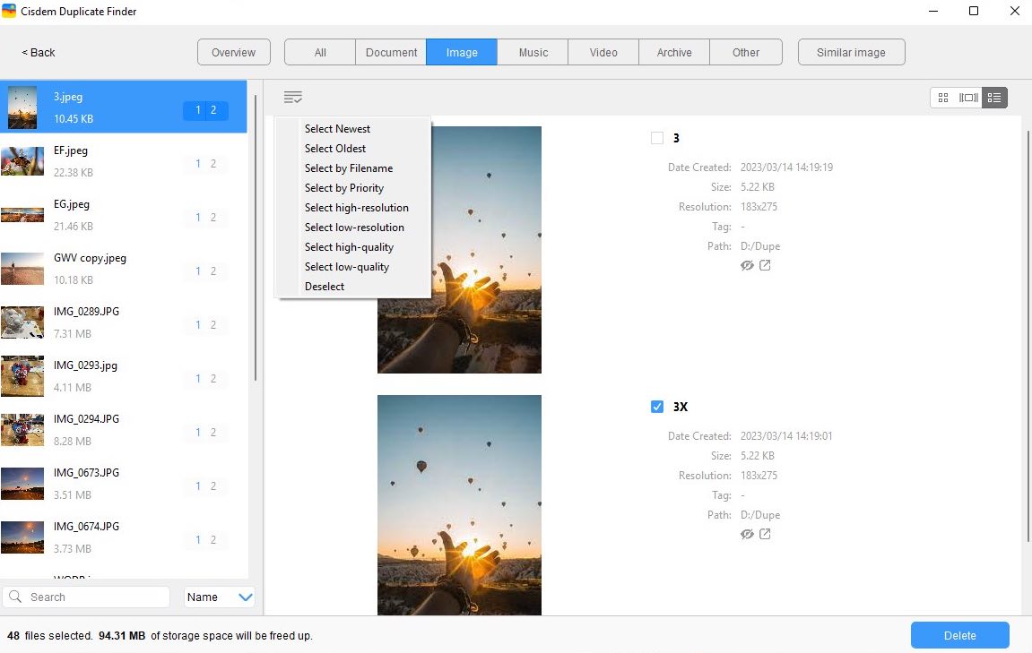Tick the checkbox for file 3
The image size is (1032, 653).
pyautogui.click(x=657, y=138)
